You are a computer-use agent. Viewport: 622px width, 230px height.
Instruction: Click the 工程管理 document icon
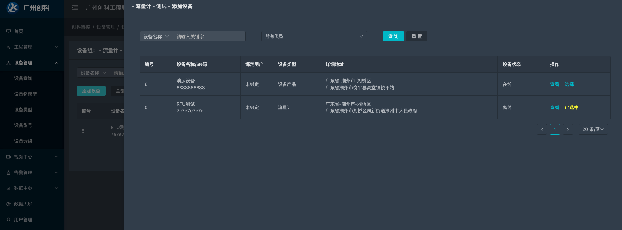(x=9, y=47)
